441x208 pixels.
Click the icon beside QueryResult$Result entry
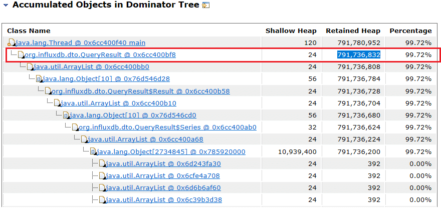coord(48,91)
